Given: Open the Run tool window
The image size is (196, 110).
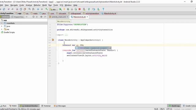Looking at the screenshot, I should click(3, 106).
